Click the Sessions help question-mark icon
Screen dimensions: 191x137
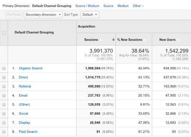(x=101, y=39)
